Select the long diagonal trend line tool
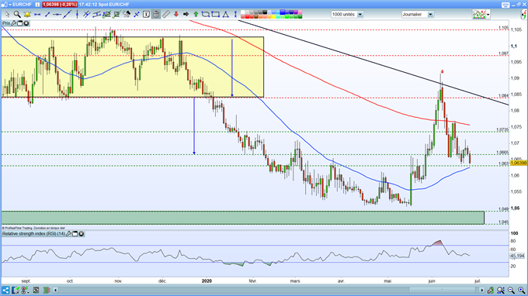This screenshot has height=296, width=528. point(68,14)
